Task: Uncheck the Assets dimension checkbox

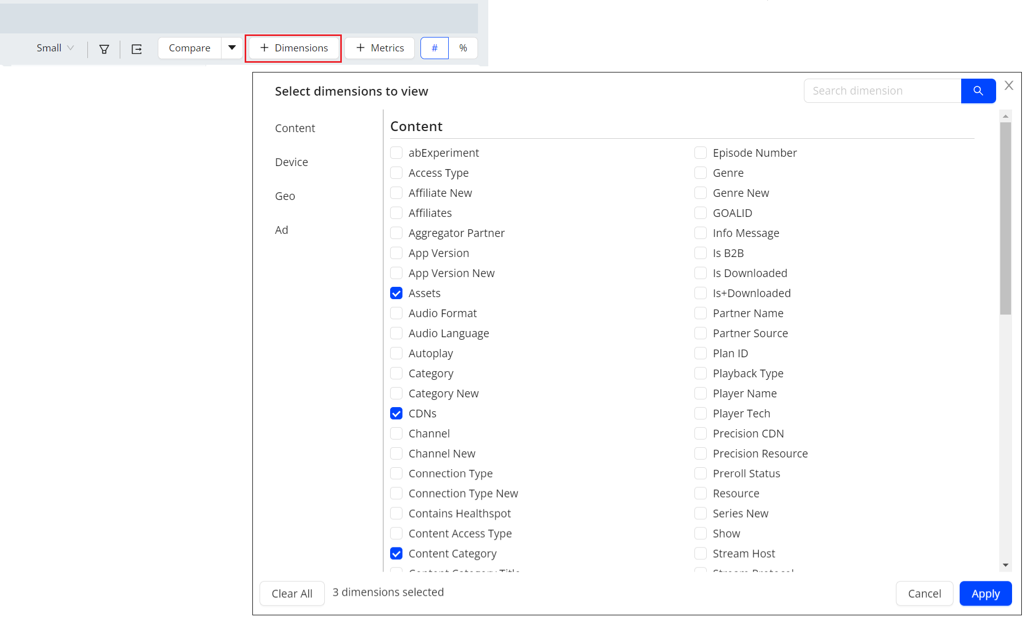Action: 396,293
